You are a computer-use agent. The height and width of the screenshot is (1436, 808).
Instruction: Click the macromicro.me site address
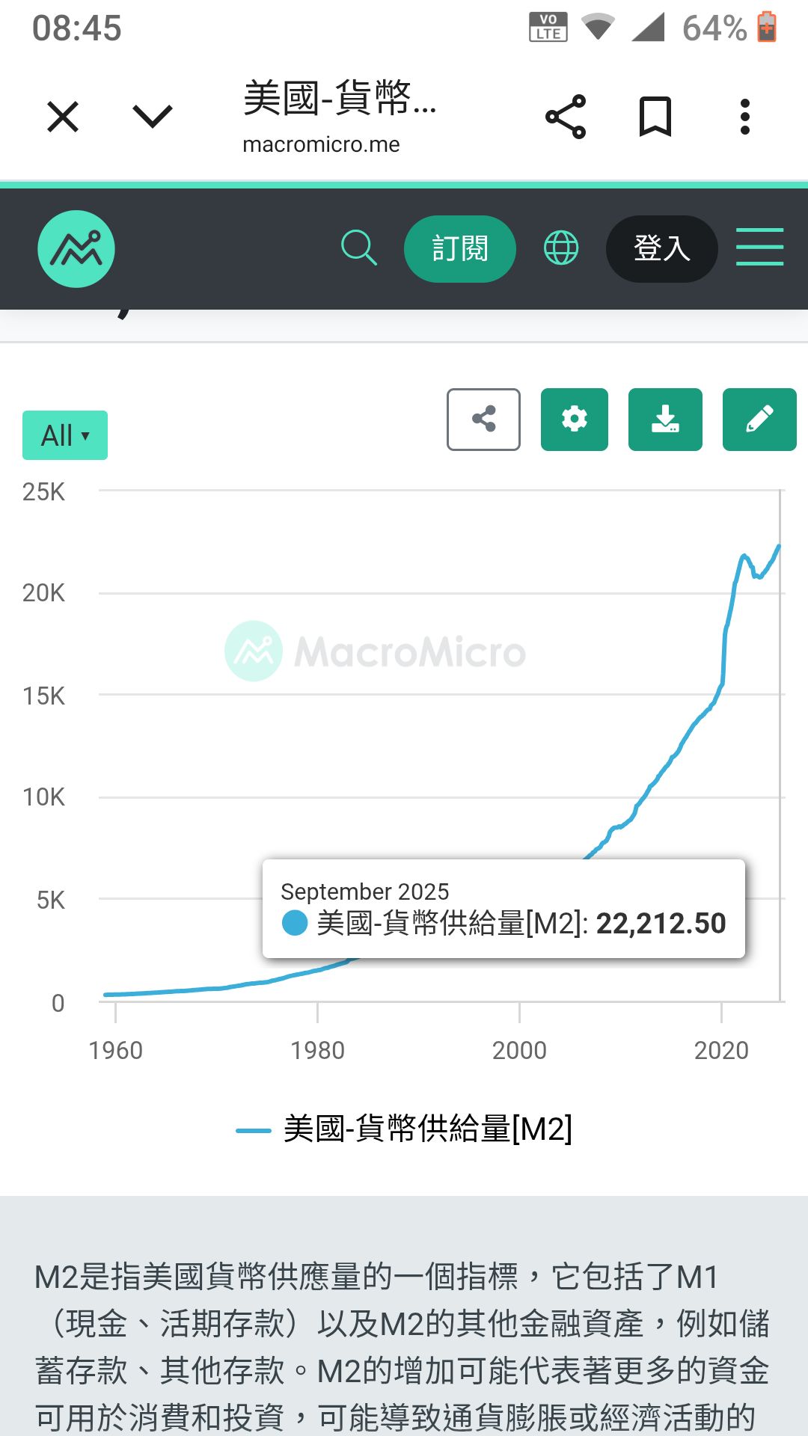pyautogui.click(x=322, y=144)
